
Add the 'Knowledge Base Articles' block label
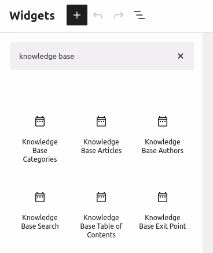pos(101,146)
